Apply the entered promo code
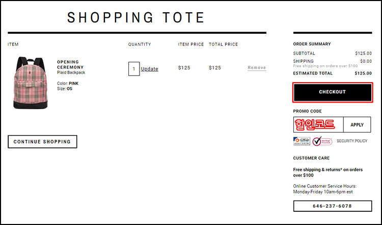 [357, 124]
